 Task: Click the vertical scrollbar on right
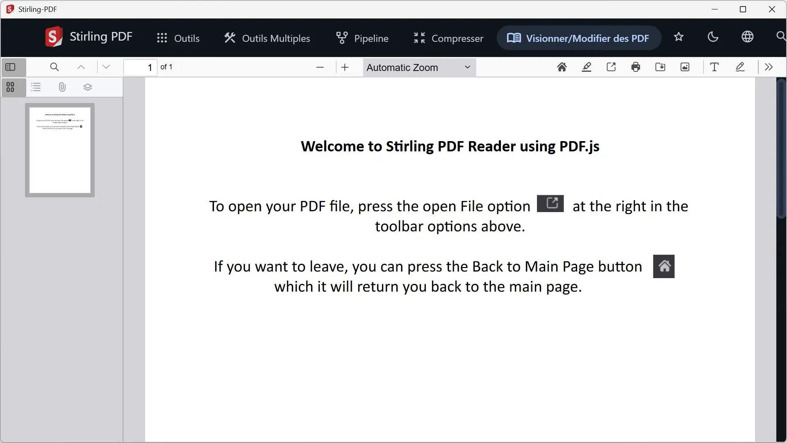pyautogui.click(x=782, y=148)
